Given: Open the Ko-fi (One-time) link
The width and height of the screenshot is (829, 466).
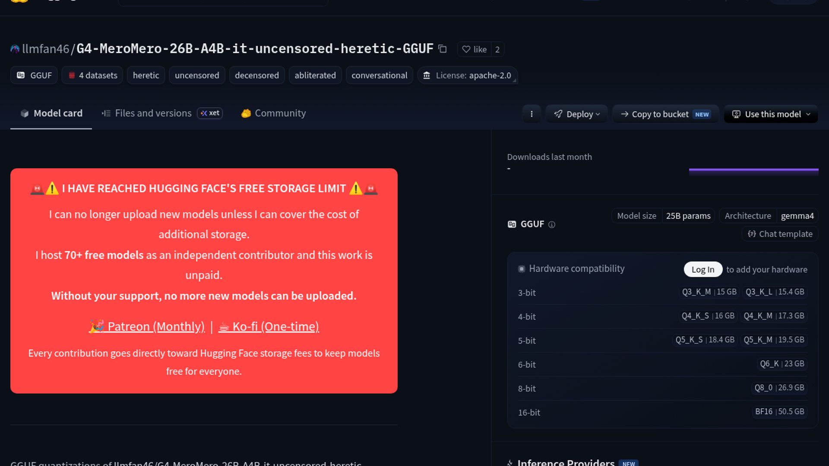Looking at the screenshot, I should (x=269, y=326).
